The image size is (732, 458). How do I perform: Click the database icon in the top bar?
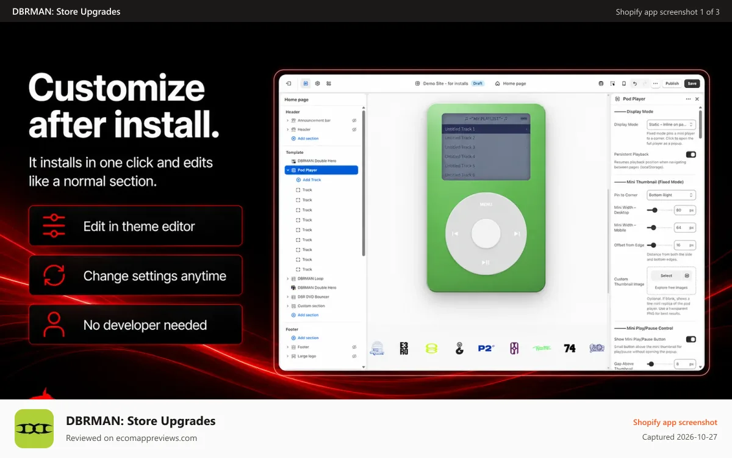pos(601,84)
